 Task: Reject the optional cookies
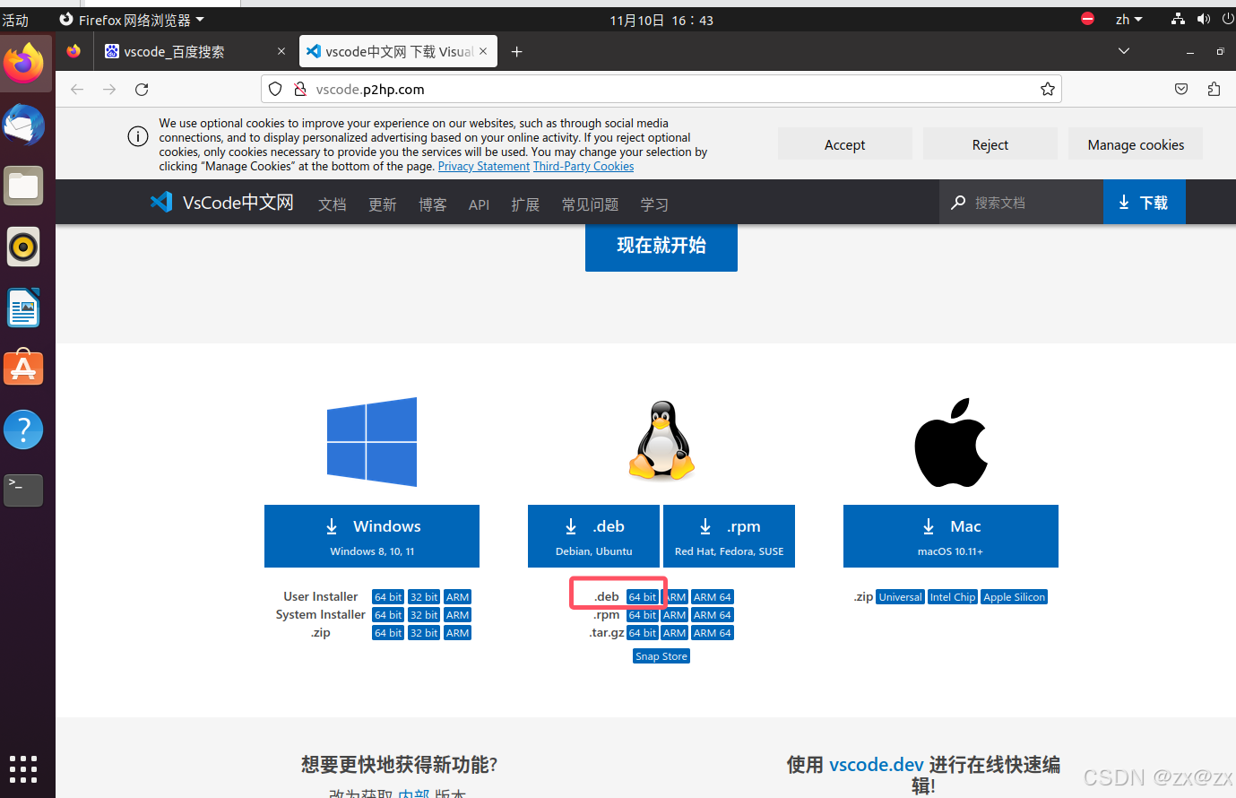[x=990, y=144]
